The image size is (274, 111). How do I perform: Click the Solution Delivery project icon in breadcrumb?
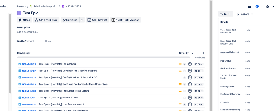point(31,7)
